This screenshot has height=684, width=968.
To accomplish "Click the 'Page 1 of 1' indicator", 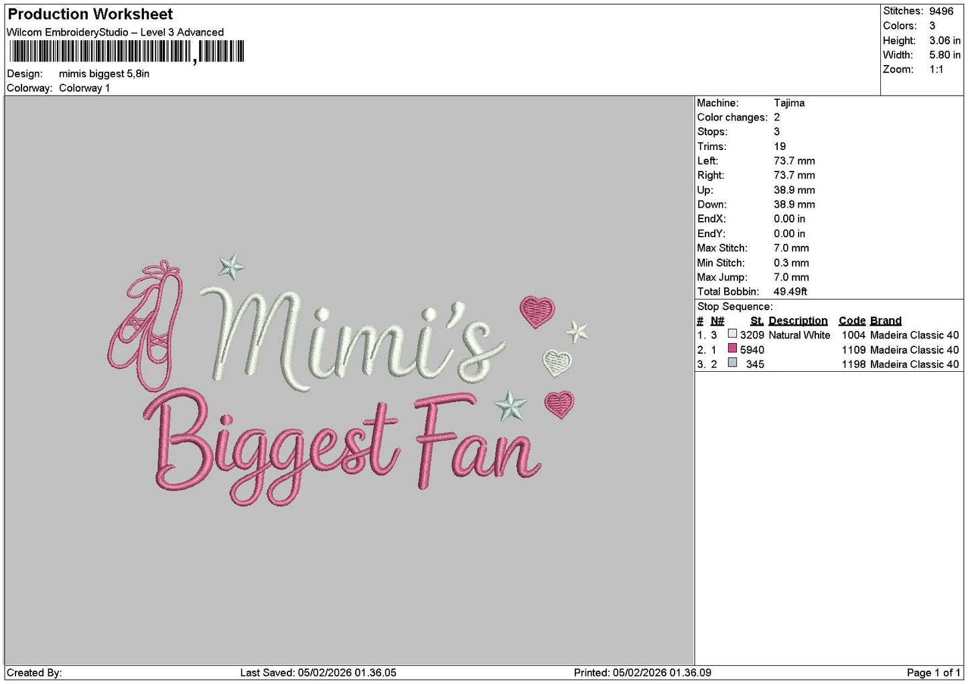I will pos(933,673).
